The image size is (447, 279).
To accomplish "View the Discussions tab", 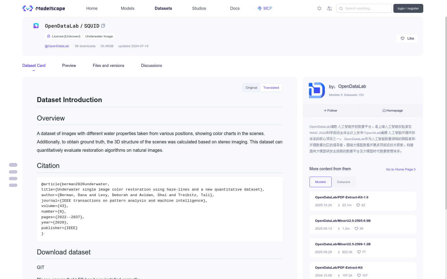I will pos(151,66).
